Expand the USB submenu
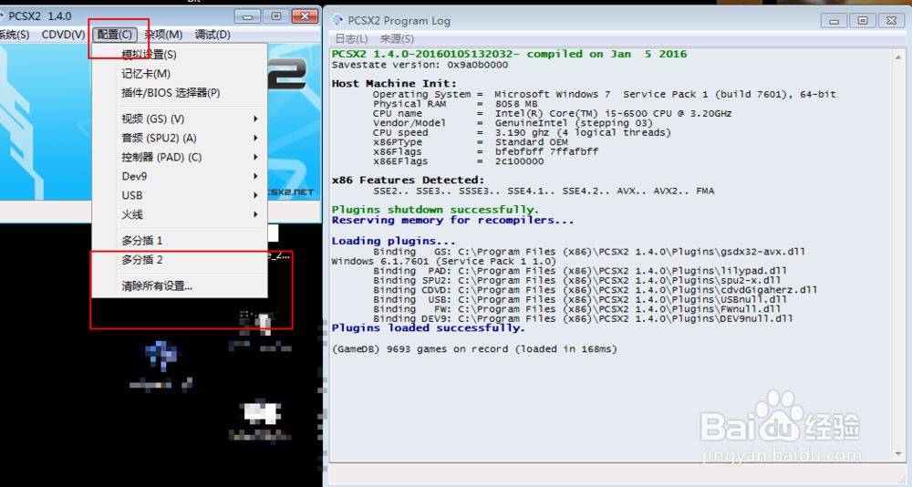The height and width of the screenshot is (487, 912). [x=179, y=195]
